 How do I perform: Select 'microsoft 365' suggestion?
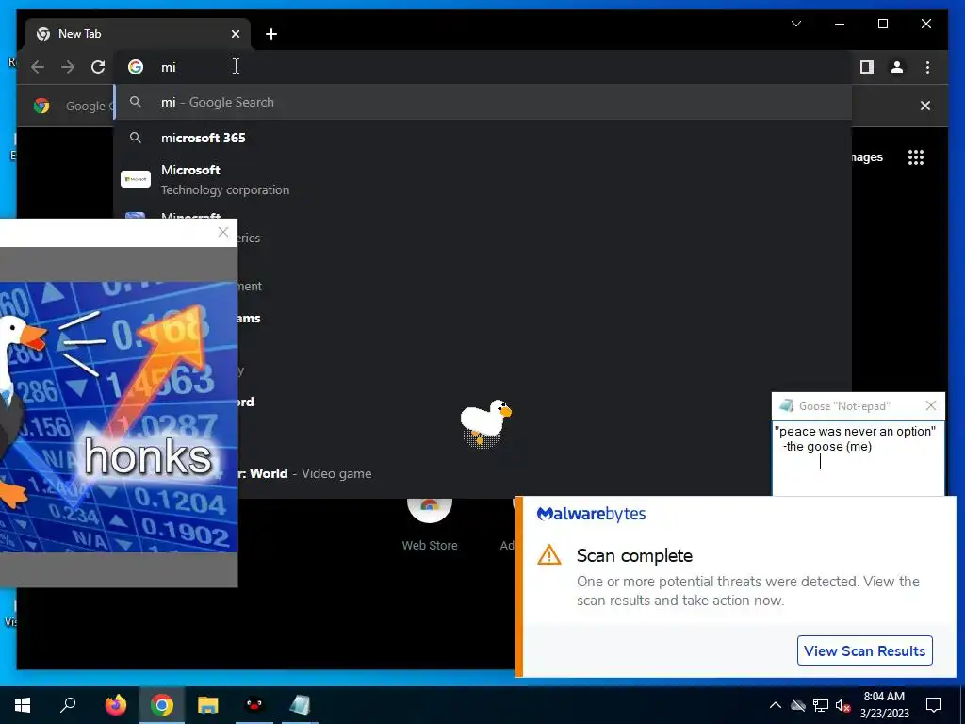point(483,138)
